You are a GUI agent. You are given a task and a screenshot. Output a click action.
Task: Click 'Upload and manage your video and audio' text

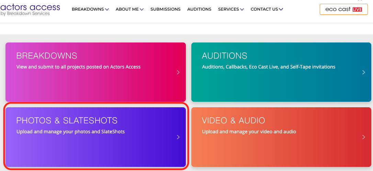(249, 132)
